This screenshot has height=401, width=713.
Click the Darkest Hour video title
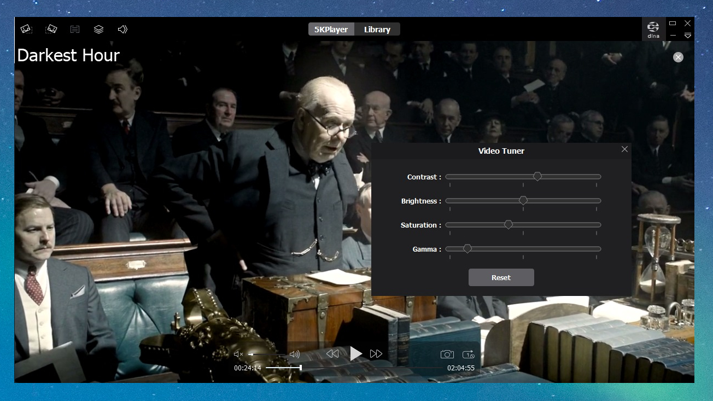pos(68,55)
